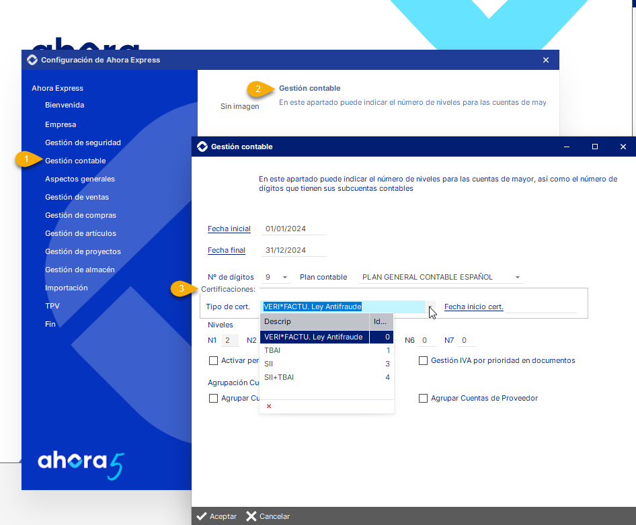Screen dimensions: 636x525
Task: Select VERI*FACTU. Ley Antifraude from the list
Action: tap(327, 337)
